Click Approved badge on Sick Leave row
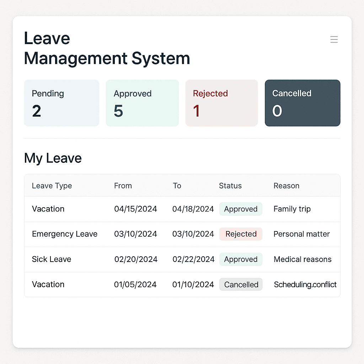Image resolution: width=364 pixels, height=364 pixels. point(241,259)
